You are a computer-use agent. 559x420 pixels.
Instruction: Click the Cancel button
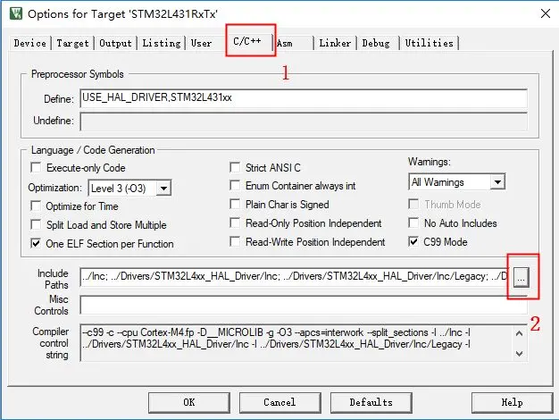280,403
